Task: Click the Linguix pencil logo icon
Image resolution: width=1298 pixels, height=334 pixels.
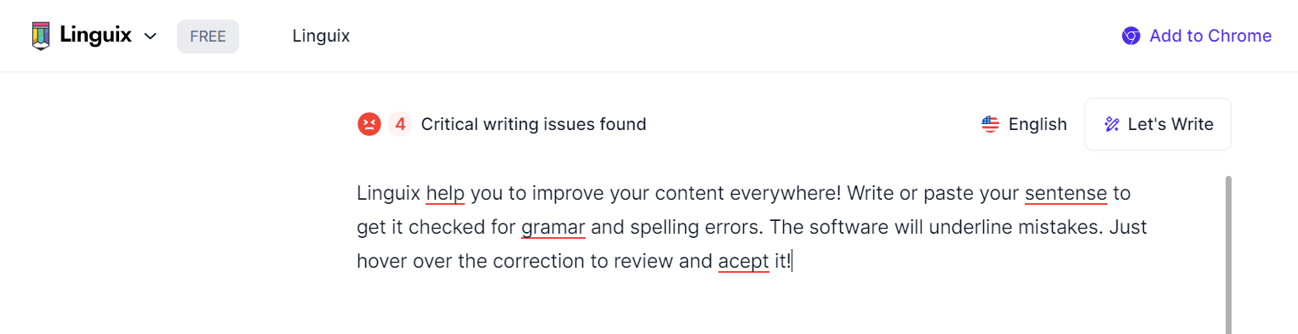Action: 41,36
